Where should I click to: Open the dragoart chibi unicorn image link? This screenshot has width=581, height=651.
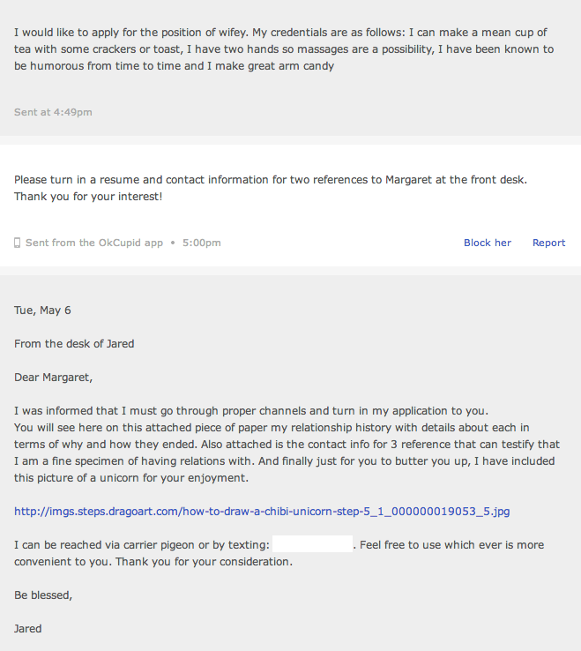click(262, 511)
